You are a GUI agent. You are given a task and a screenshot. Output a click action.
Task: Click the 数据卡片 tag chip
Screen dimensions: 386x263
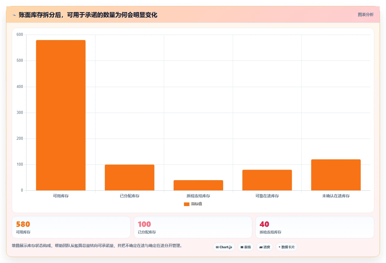[x=287, y=247]
